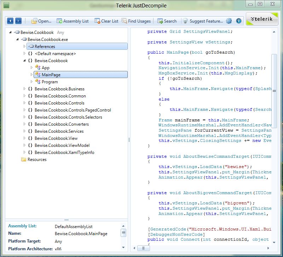Go back with the left navigation arrow
This screenshot has height=257, width=283.
[10, 21]
